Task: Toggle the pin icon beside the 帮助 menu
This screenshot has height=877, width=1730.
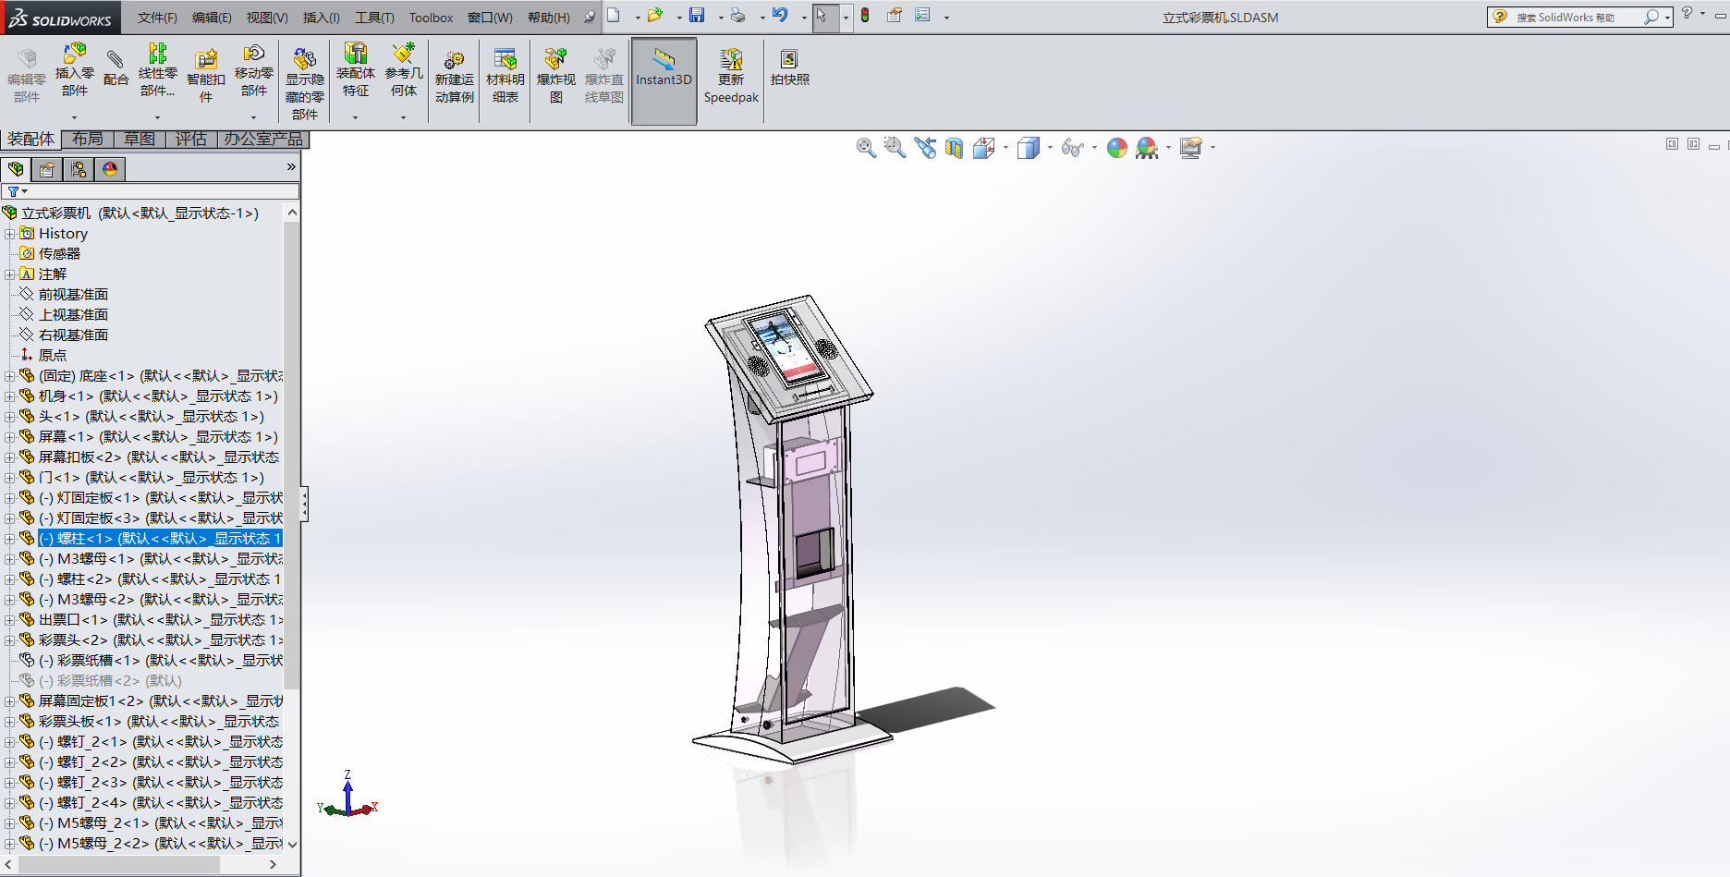Action: pos(589,17)
